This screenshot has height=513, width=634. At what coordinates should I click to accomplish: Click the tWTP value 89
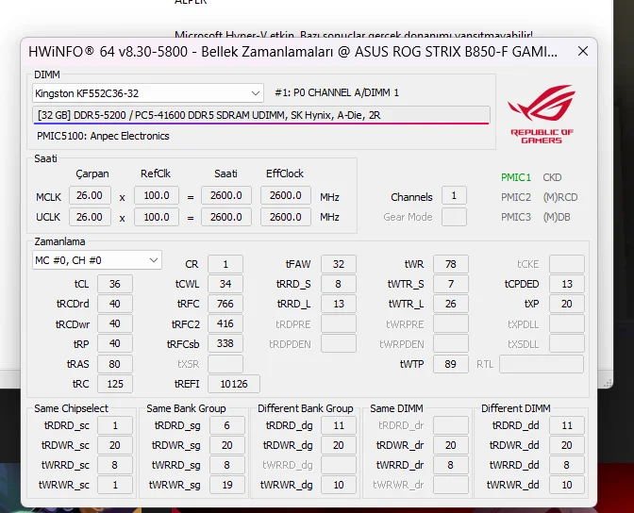click(451, 364)
